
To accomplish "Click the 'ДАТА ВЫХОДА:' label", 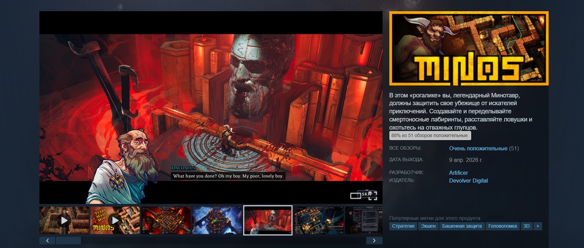I will (406, 159).
